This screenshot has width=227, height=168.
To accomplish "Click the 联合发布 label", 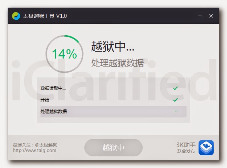I will (186, 151).
